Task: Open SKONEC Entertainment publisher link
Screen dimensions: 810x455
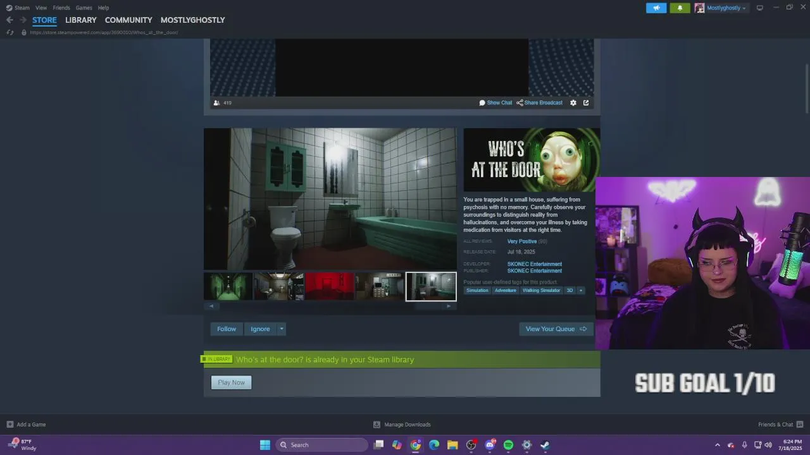Action: [535, 271]
